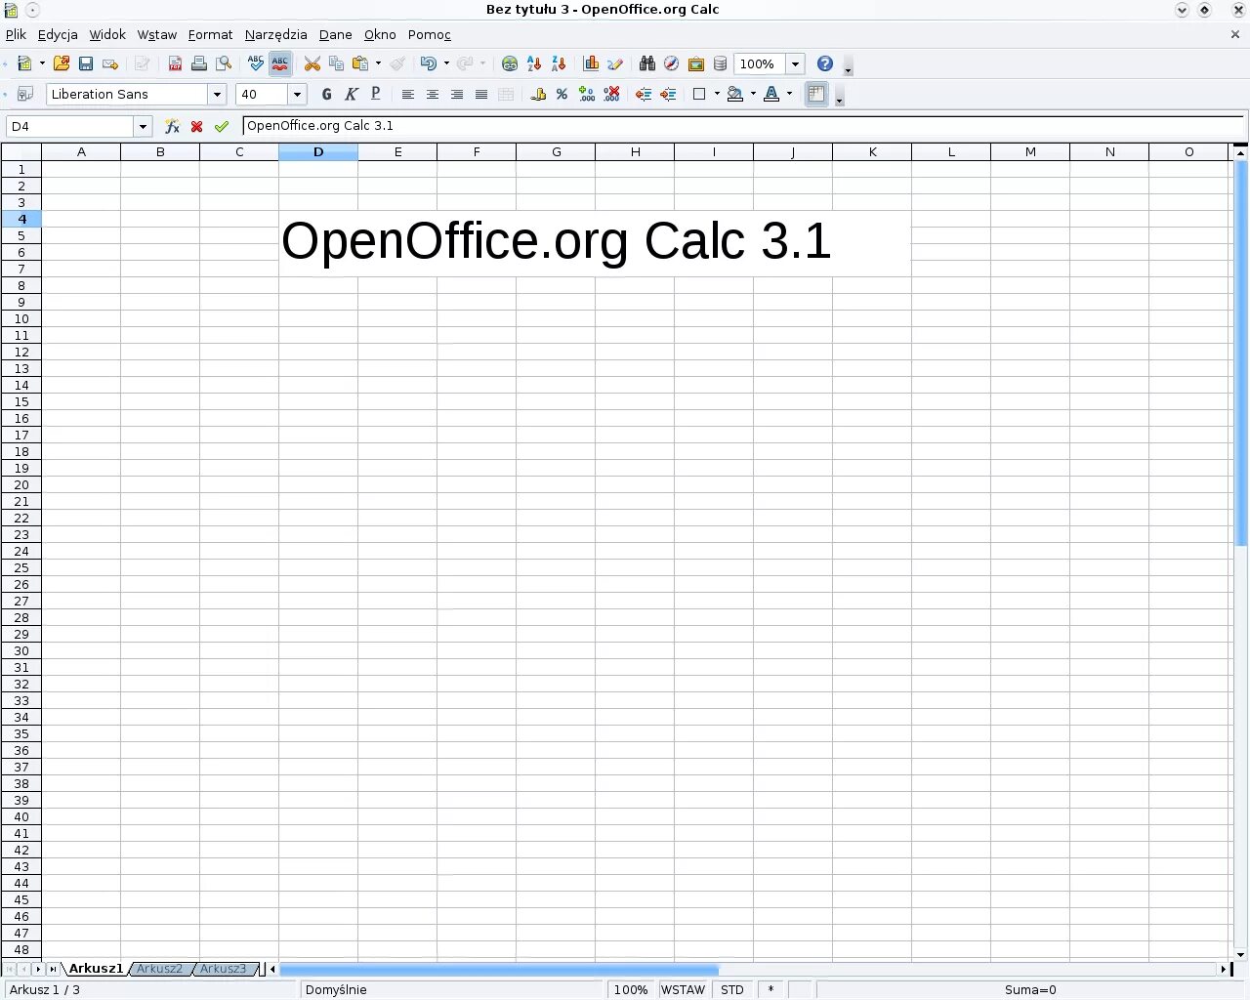Open the Function Wizard fx icon
This screenshot has height=1000, width=1250.
(x=172, y=126)
